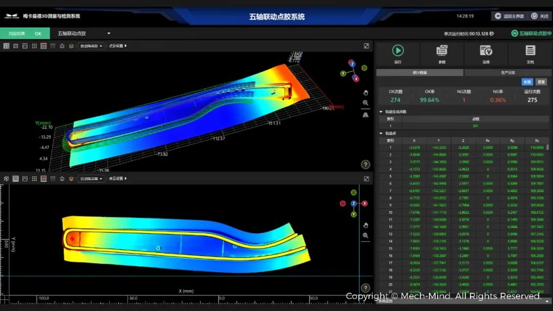Maximize the upper 3D view panel

point(367,46)
